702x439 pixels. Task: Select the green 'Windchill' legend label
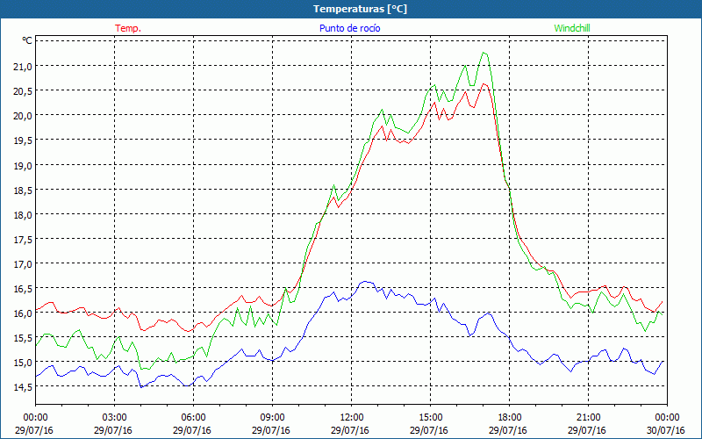572,28
